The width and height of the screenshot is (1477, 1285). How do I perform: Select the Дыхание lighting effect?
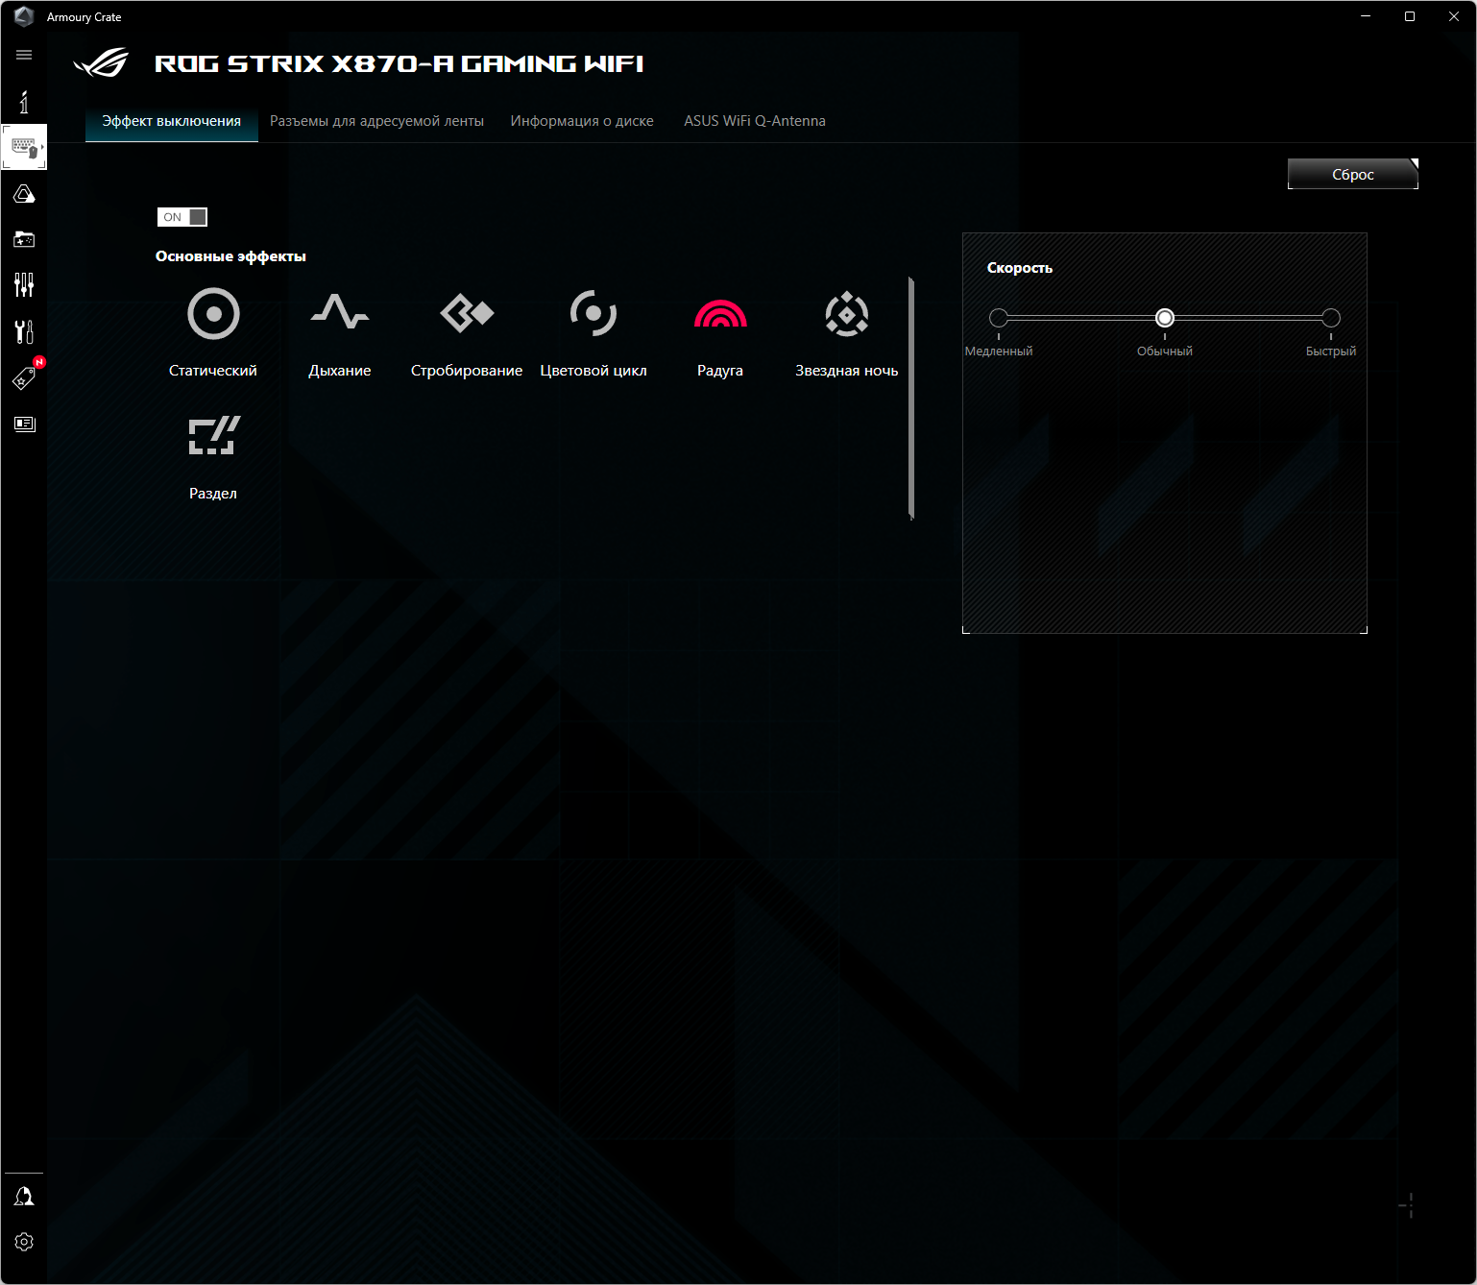(x=340, y=332)
